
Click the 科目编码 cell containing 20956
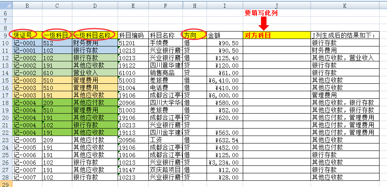click(x=133, y=140)
